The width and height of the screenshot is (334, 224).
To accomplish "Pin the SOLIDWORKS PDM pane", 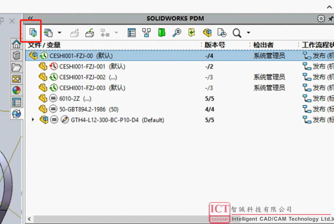I will 331,19.
